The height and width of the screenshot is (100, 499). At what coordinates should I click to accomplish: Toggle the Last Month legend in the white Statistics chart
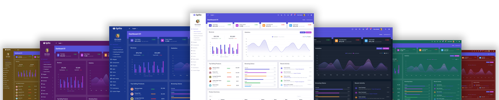(x=281, y=37)
